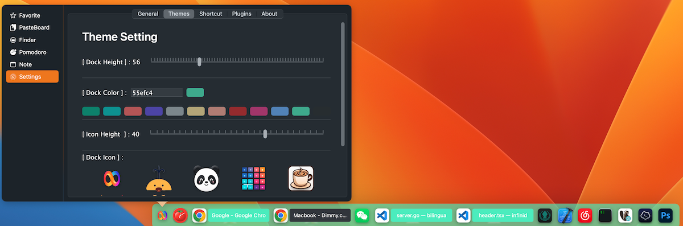Open the dark cloud icon app in dock
This screenshot has width=683, height=226.
(645, 216)
